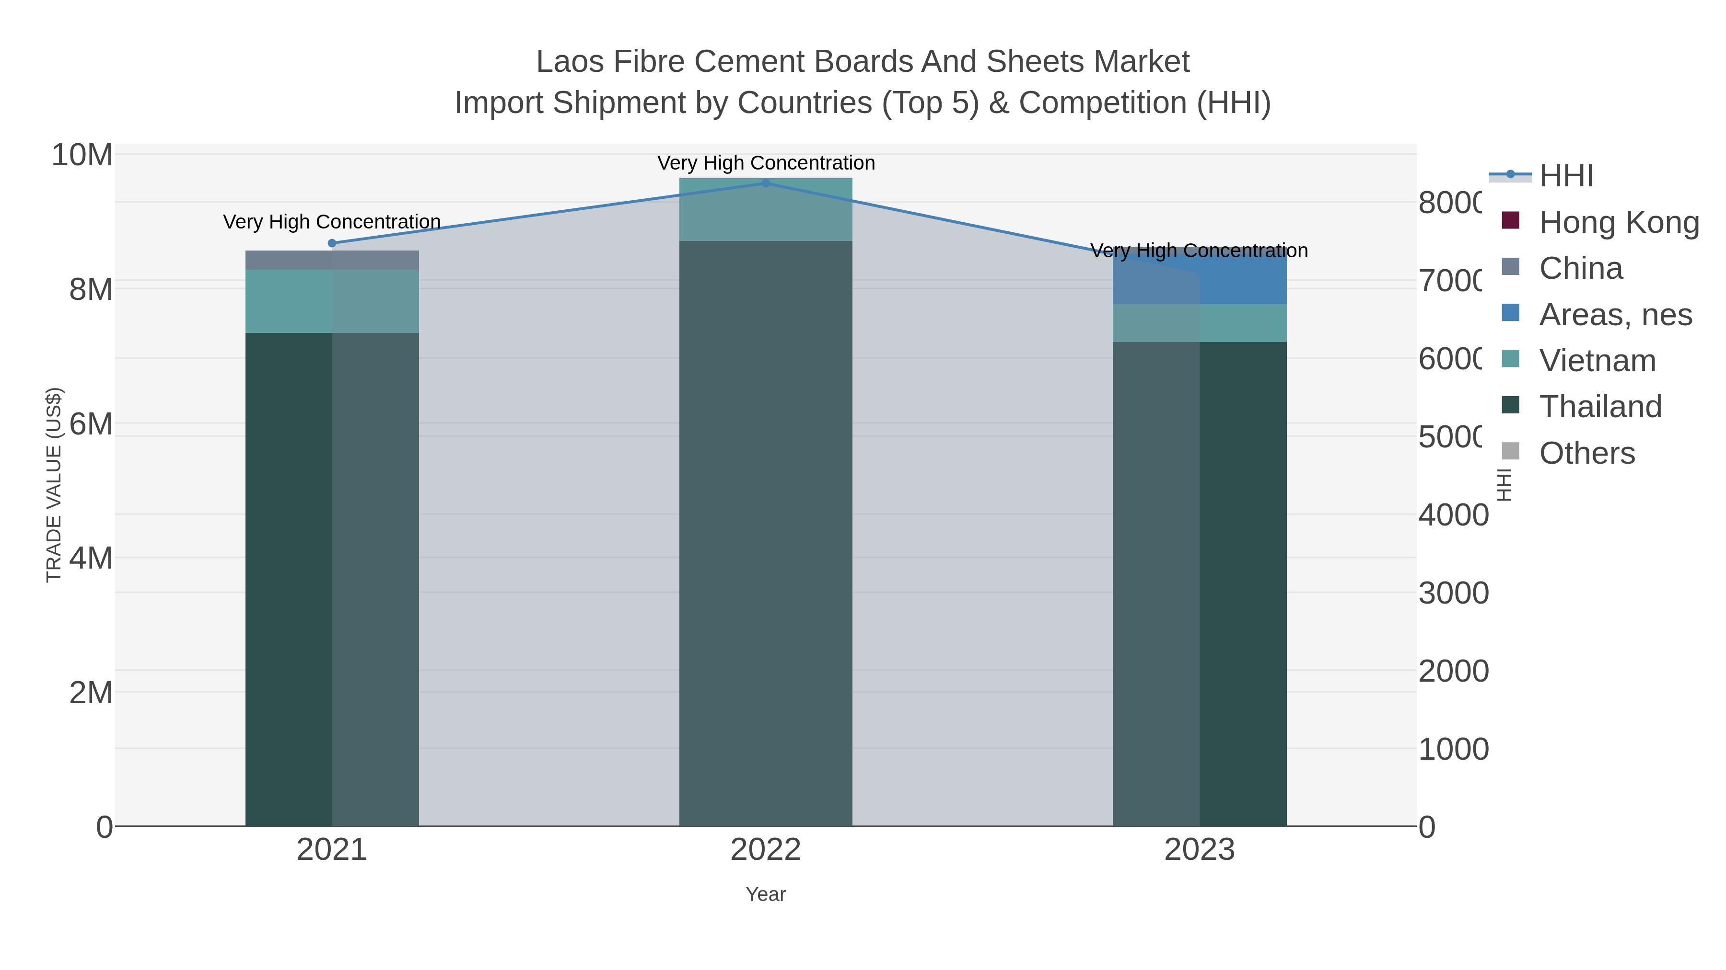Image resolution: width=1726 pixels, height=970 pixels.
Task: Click the subtitle 'Import Shipment by Countries (Top 5)'
Action: click(x=716, y=103)
